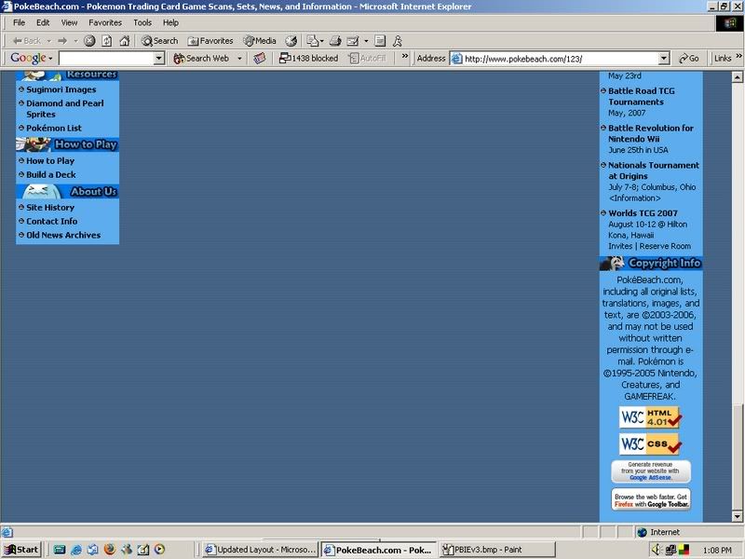Screen dimensions: 745x559
Task: Open the Diamond and Pearl Sprites link
Action: [x=64, y=109]
